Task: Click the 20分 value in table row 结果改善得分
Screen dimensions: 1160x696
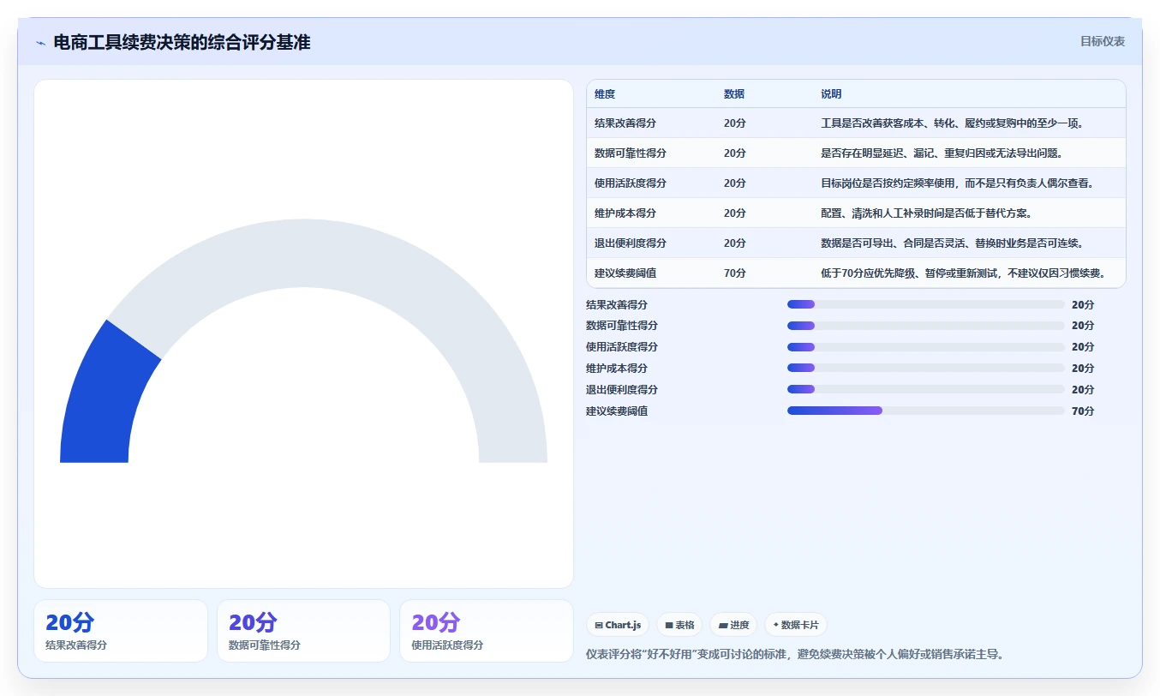Action: point(735,123)
